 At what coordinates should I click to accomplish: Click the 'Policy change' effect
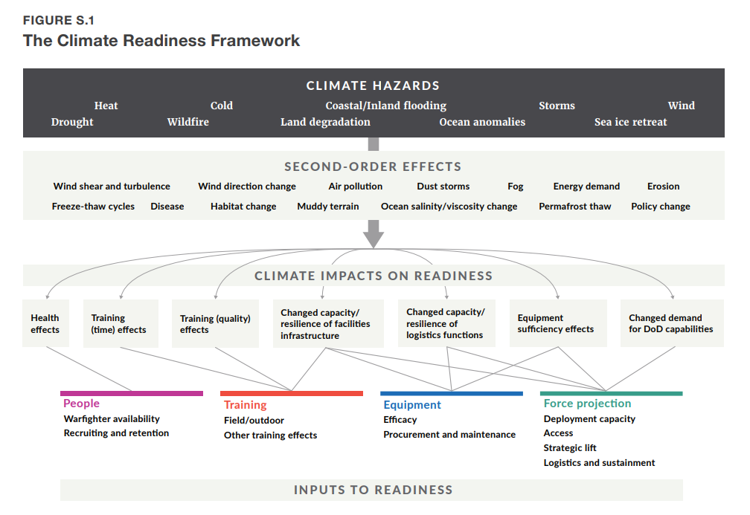point(661,207)
